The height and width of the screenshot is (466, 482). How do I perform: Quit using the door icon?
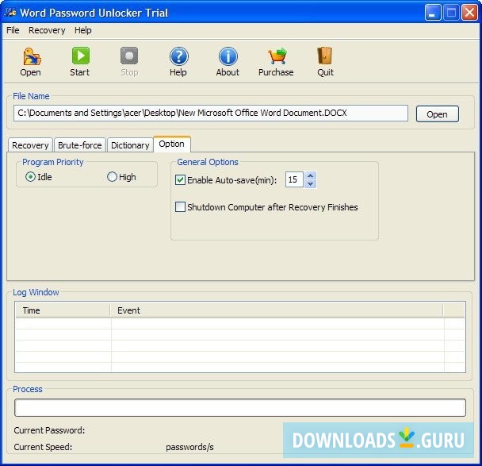[325, 56]
